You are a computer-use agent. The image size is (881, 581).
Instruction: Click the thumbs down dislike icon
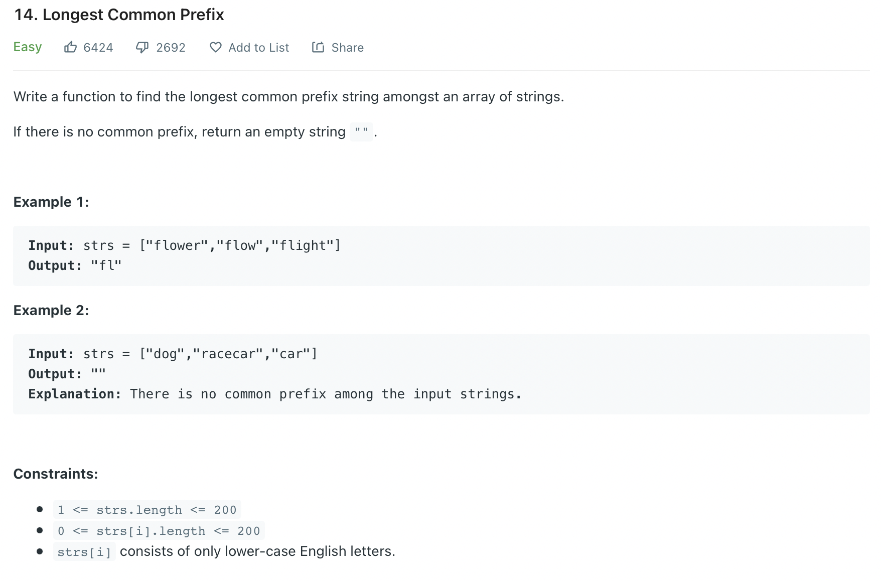pos(142,47)
